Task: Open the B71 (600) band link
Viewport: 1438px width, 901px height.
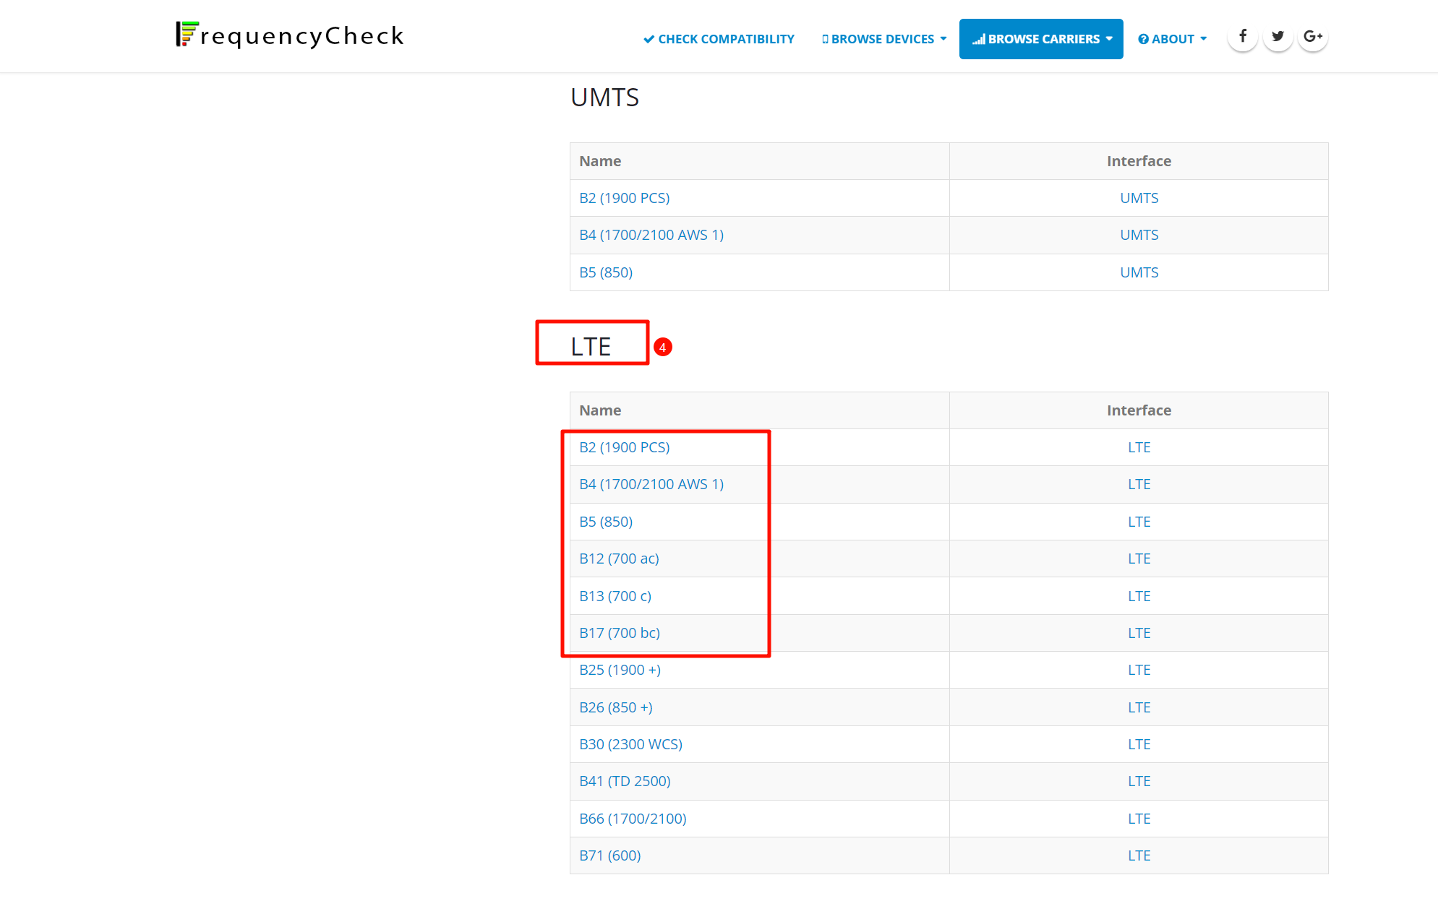Action: tap(609, 855)
